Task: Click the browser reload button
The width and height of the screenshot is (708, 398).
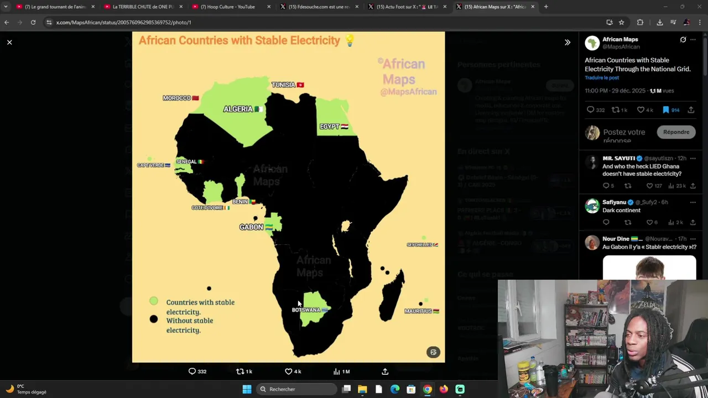Action: [33, 22]
